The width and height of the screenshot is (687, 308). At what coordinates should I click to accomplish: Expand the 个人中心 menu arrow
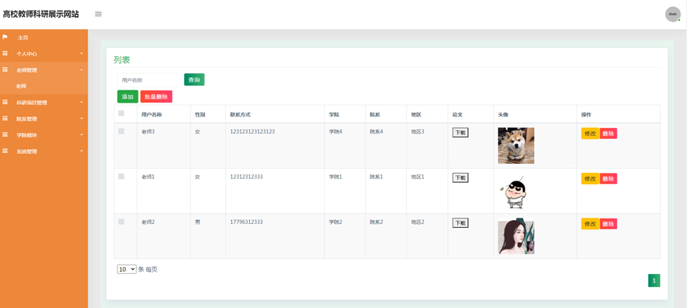point(81,54)
